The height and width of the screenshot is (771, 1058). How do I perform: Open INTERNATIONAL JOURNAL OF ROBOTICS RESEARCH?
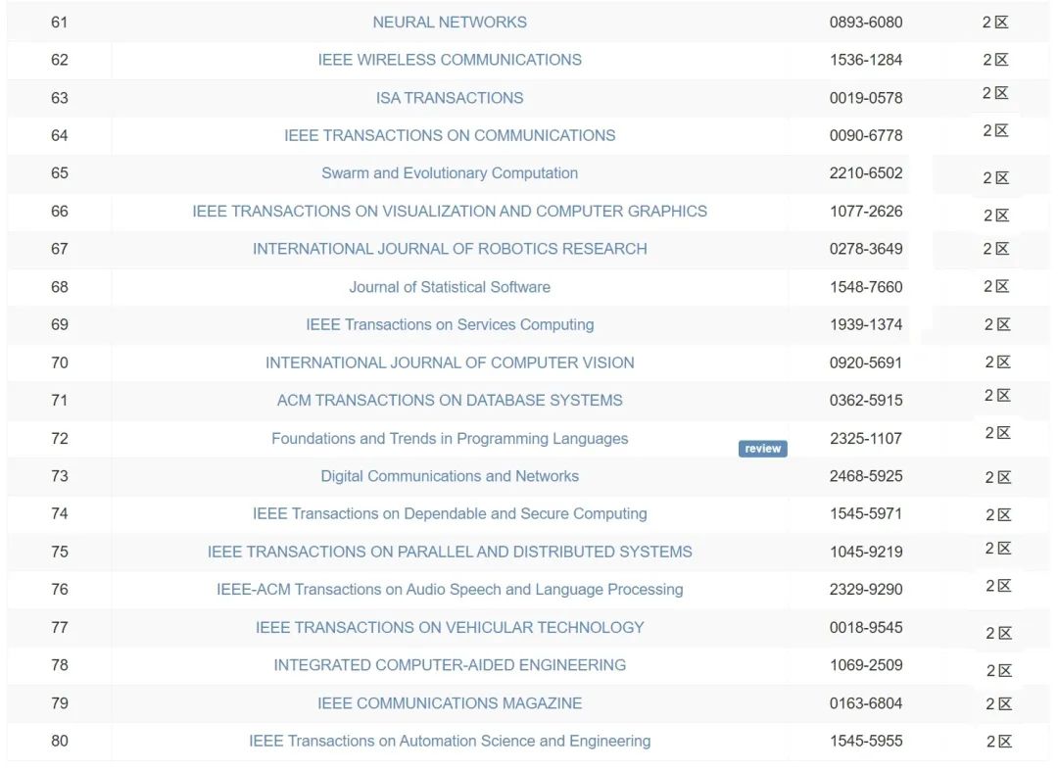point(450,249)
